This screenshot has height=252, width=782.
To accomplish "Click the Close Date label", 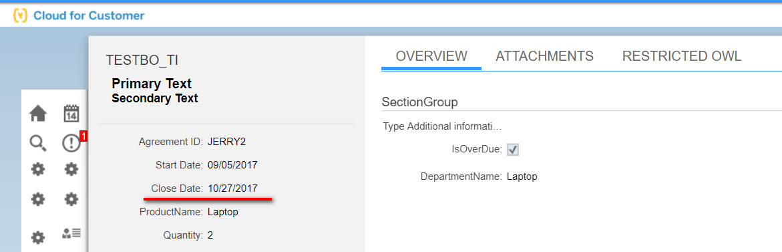I will [177, 188].
